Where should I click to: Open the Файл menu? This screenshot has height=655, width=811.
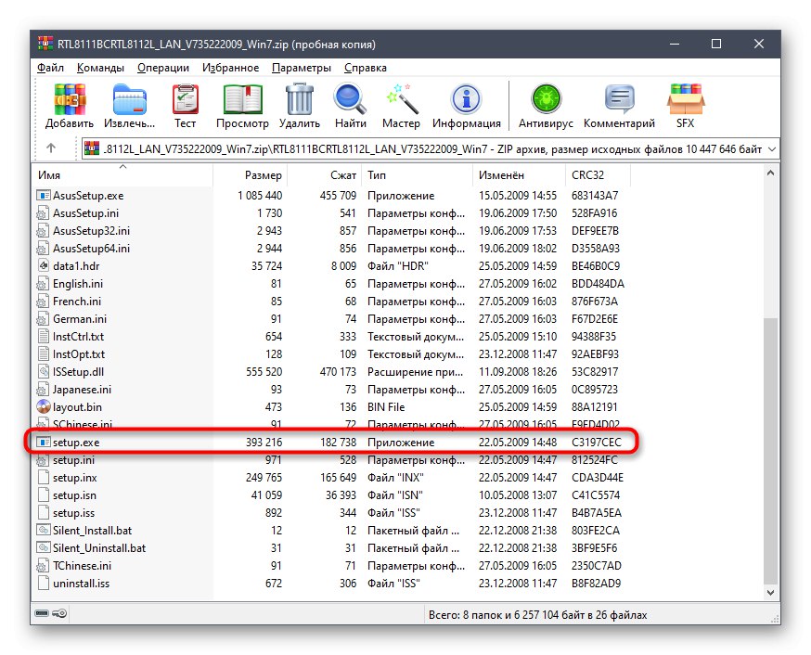coord(50,68)
